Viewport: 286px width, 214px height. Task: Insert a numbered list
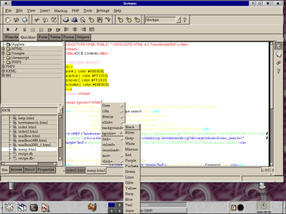pyautogui.click(x=41, y=30)
